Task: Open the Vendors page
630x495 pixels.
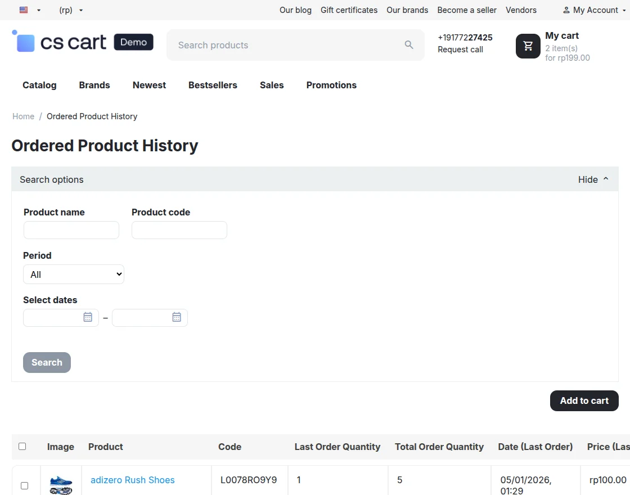Action: pyautogui.click(x=521, y=10)
